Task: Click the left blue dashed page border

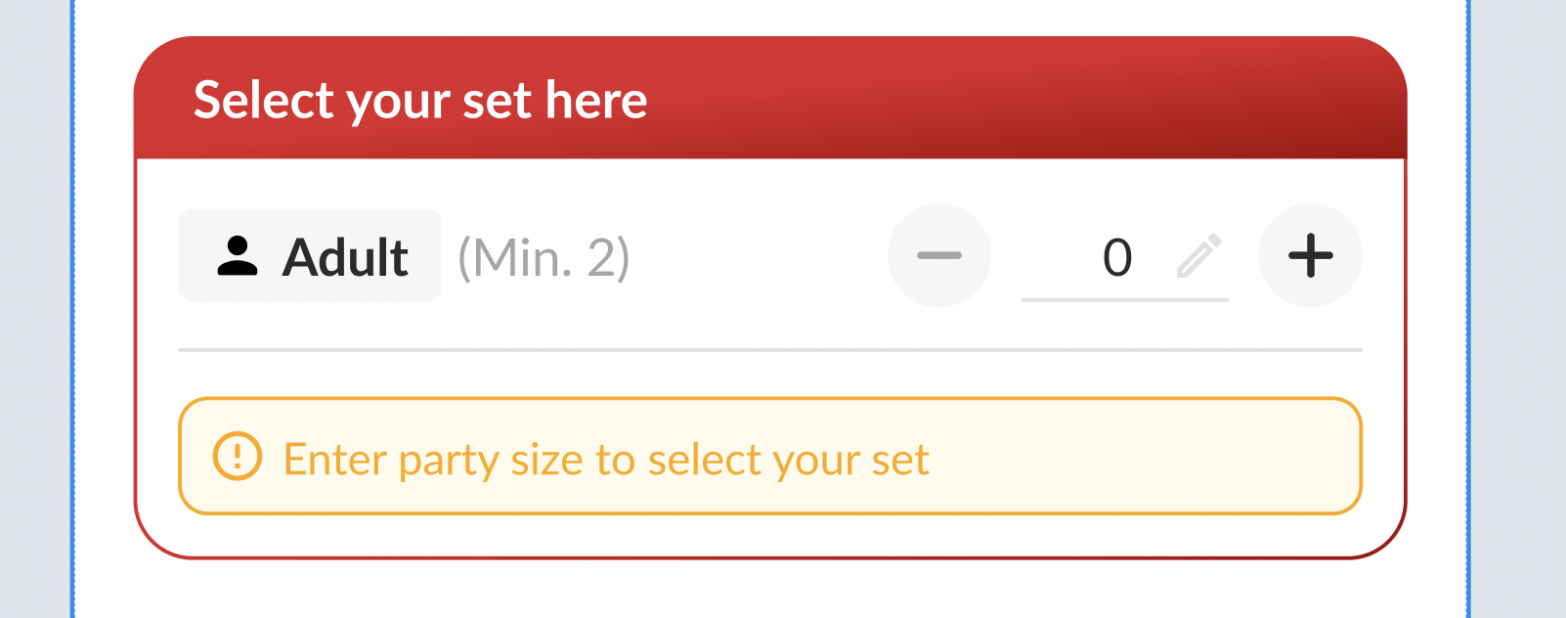Action: point(73,309)
